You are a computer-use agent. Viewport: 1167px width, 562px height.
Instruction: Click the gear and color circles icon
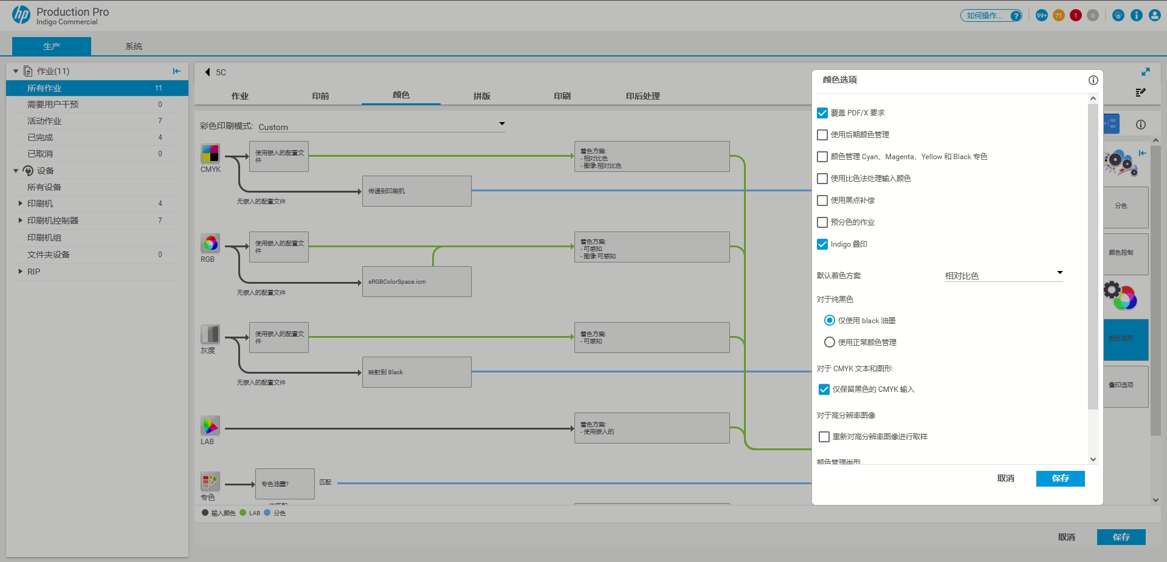coord(1120,295)
